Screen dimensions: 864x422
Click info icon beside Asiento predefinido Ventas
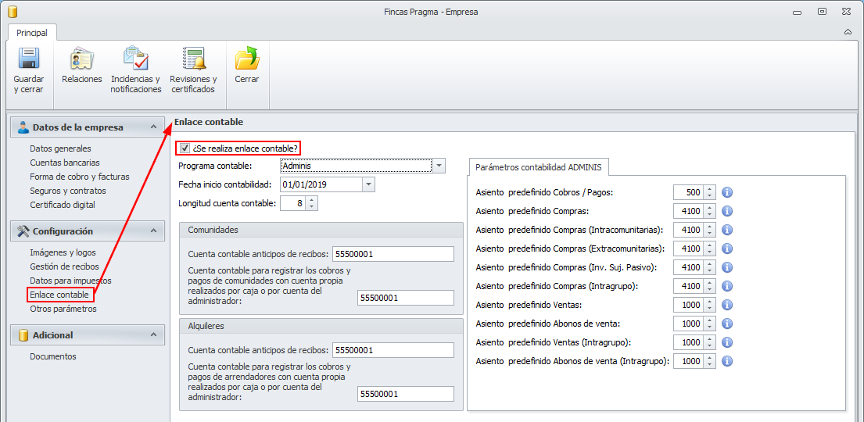[x=726, y=305]
